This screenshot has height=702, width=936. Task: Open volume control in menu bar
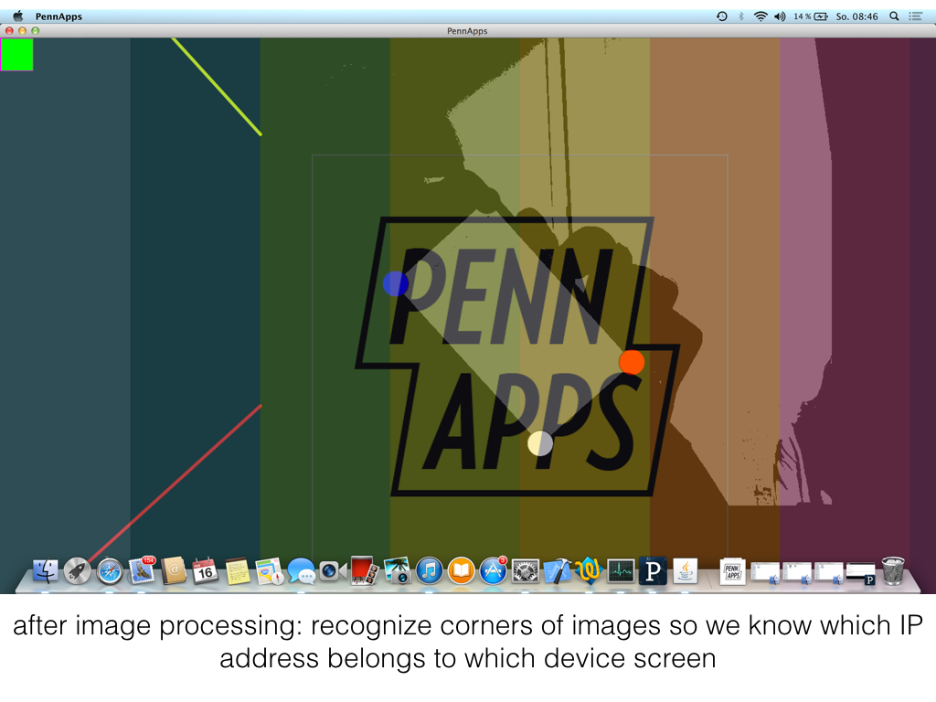[780, 16]
